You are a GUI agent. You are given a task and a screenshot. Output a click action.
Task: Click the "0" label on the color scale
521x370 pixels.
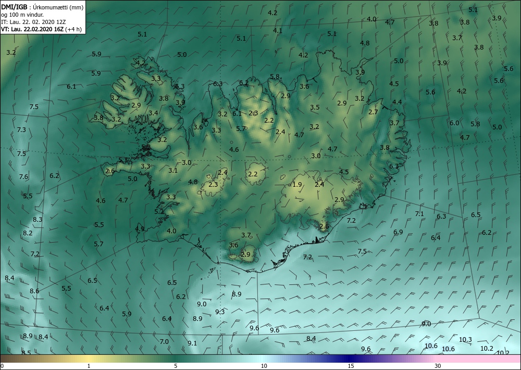tap(2, 366)
